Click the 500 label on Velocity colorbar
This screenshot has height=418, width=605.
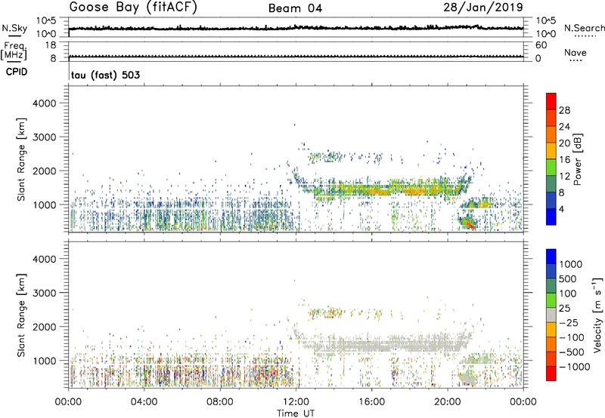click(568, 279)
